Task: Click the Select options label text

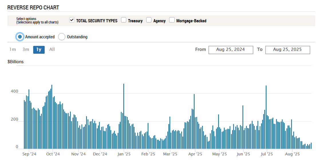Action: point(26,19)
